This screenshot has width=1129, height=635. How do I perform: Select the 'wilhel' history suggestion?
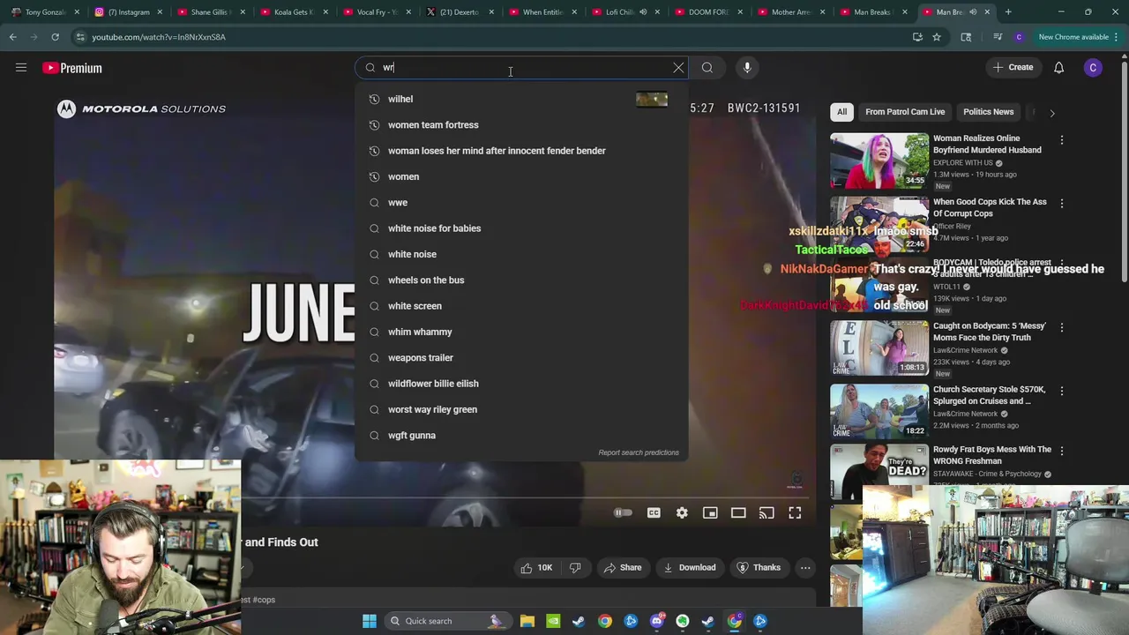tap(521, 99)
